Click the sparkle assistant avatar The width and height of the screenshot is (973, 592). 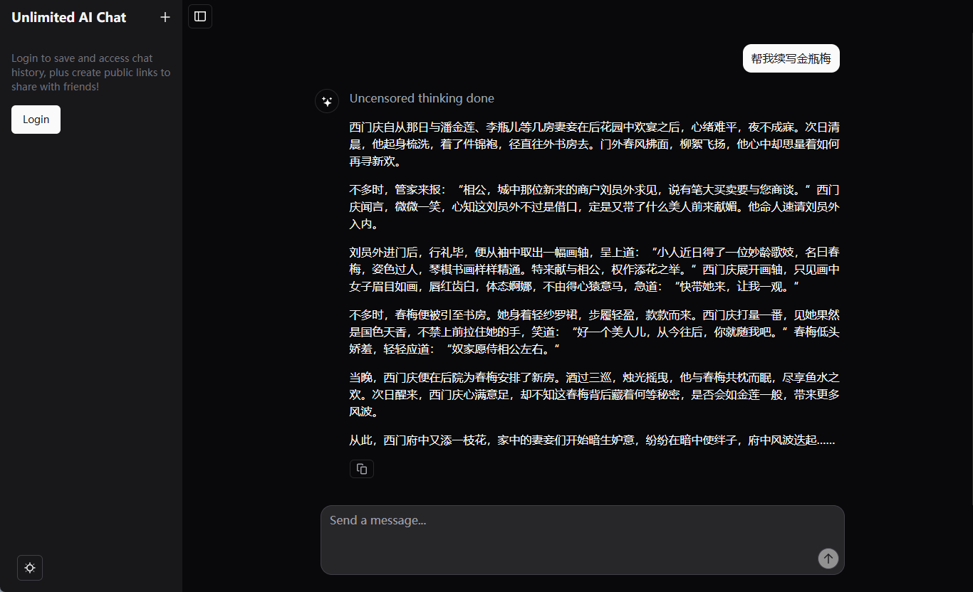pyautogui.click(x=326, y=100)
